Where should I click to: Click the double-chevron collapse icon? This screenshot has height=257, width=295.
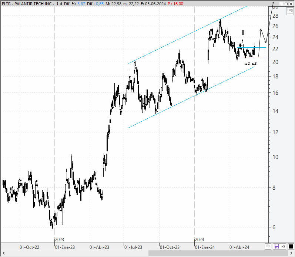(x=268, y=246)
